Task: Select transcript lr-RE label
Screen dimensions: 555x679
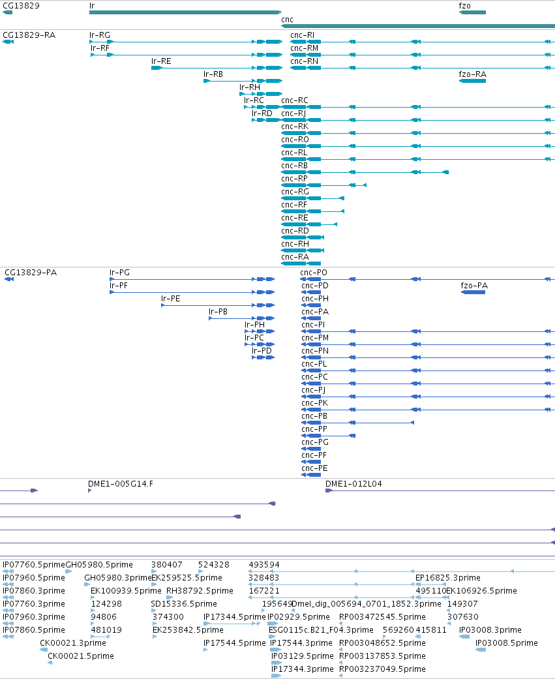Action: click(161, 61)
